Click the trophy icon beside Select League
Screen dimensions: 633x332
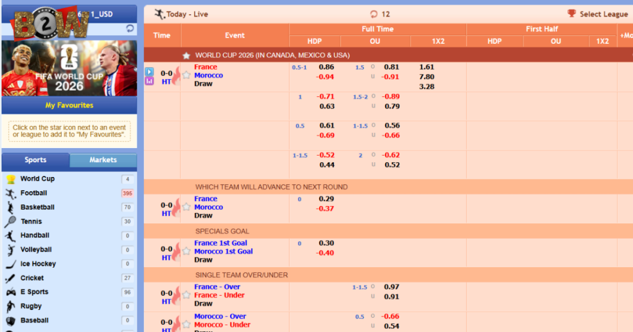coord(572,14)
